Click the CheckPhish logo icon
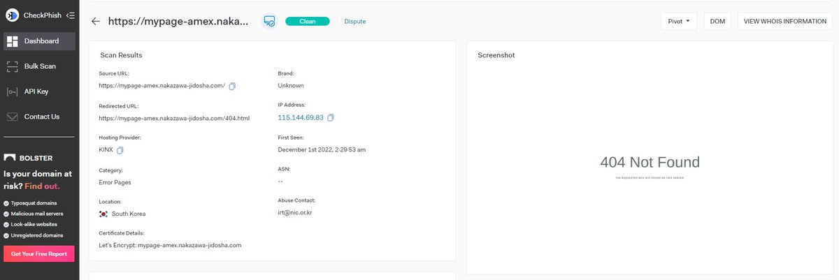 pos(13,15)
